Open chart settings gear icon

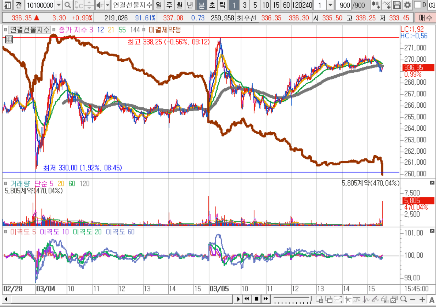click(407, 5)
